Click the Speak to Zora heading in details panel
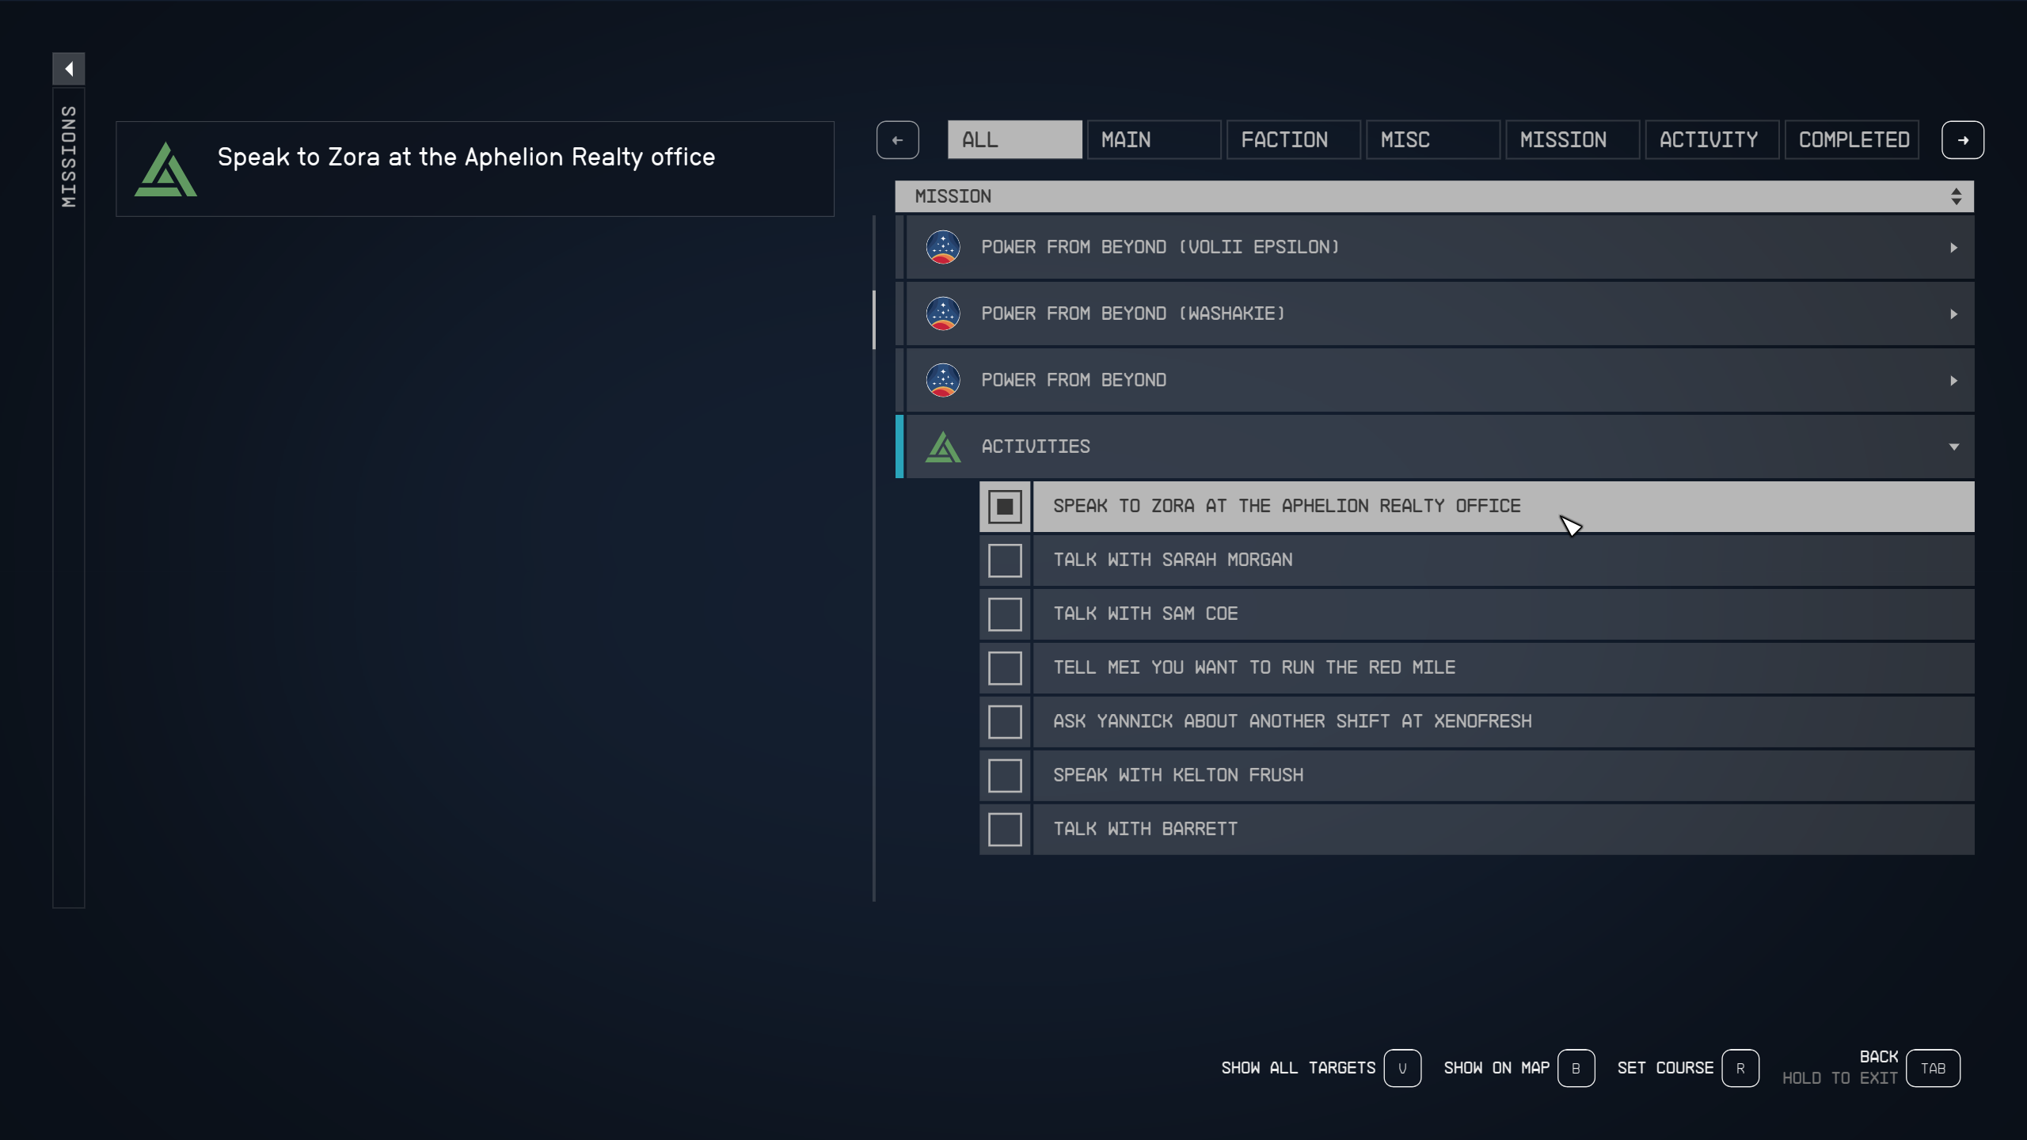 click(466, 158)
